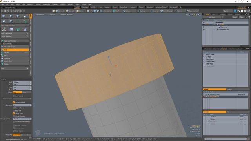
Task: Activate the Smooth Shift tool
Action: [x=15, y=61]
